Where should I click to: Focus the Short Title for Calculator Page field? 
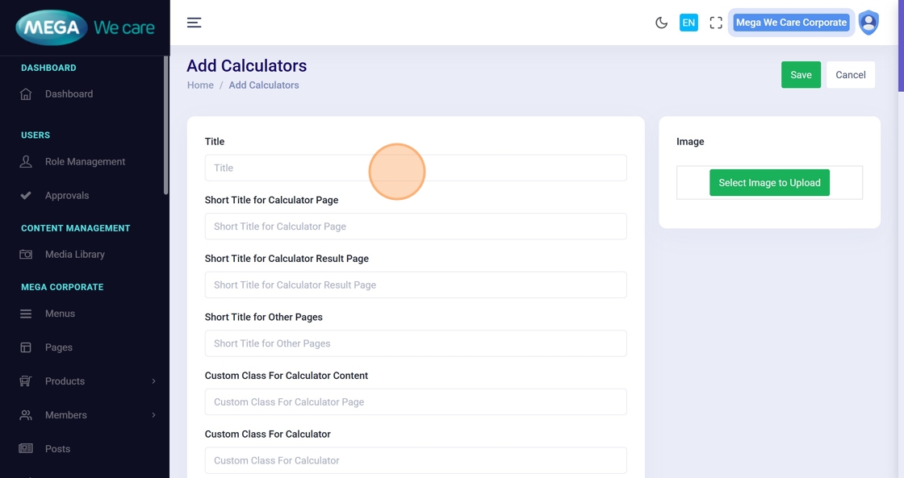[x=416, y=227]
